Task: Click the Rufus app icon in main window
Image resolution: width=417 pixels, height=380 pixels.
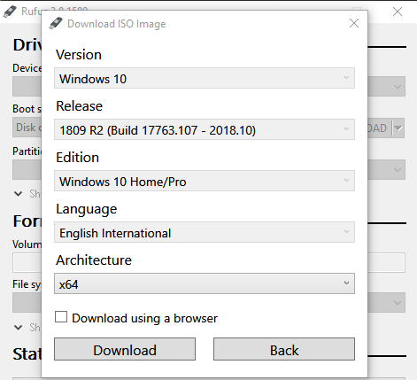Action: tap(10, 12)
